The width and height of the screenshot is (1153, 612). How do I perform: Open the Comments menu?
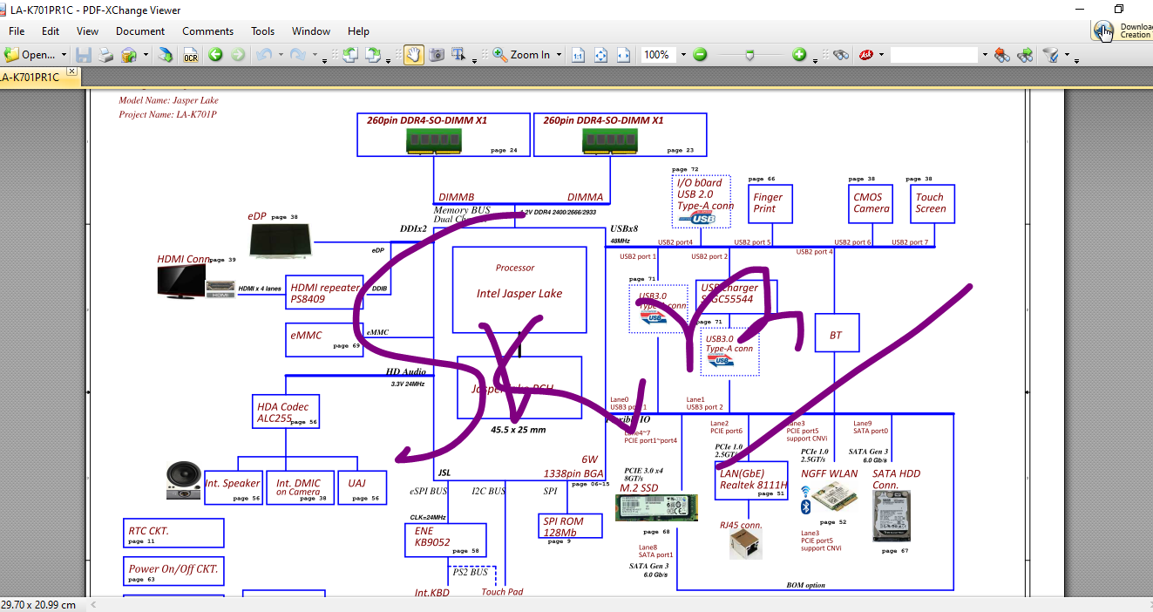click(207, 31)
